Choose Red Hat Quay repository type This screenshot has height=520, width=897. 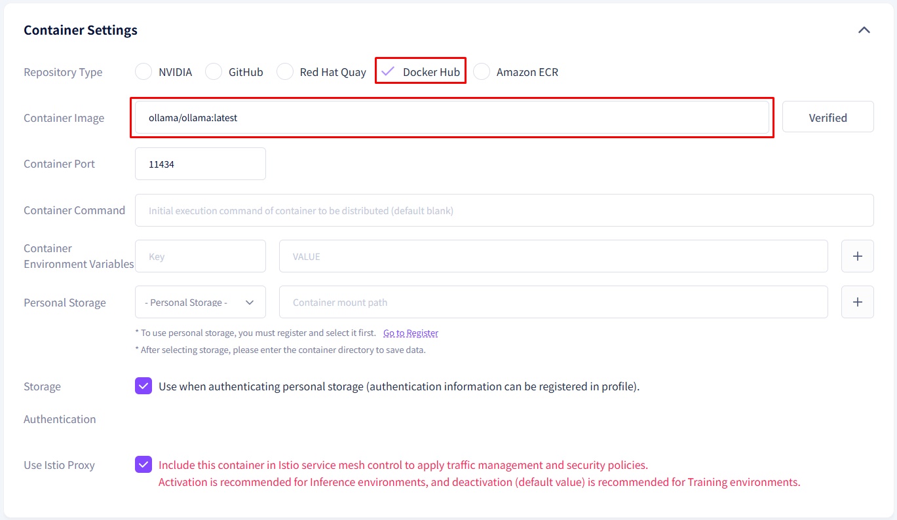285,72
